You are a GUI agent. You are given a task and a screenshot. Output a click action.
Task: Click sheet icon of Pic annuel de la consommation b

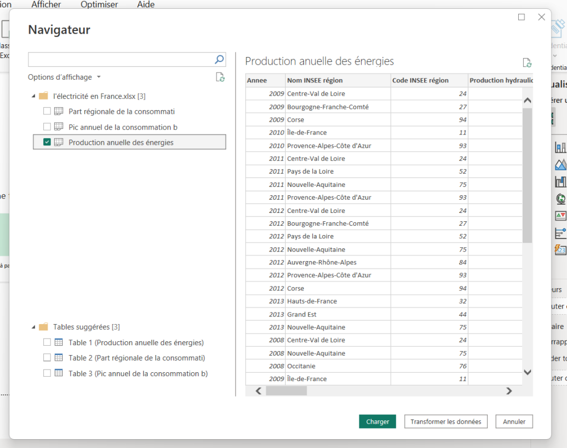(59, 127)
